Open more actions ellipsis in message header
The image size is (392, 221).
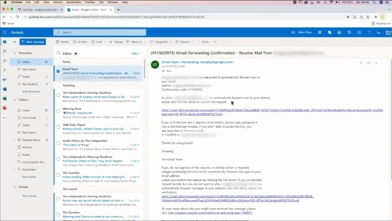coord(383,63)
